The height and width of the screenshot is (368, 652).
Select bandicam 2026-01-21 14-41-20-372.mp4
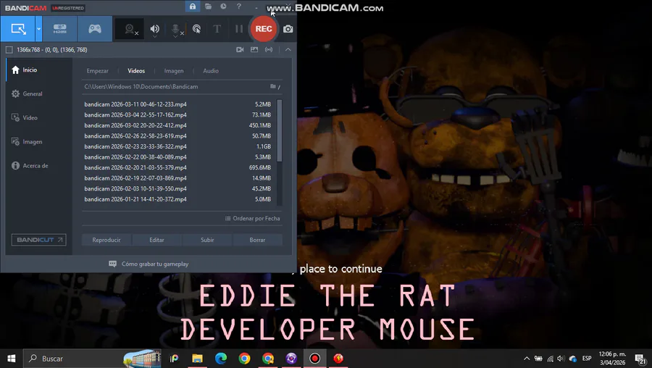tap(177, 199)
